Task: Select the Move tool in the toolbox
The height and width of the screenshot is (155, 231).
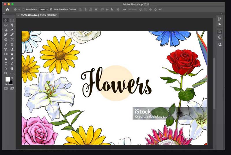Action: click(x=6, y=20)
